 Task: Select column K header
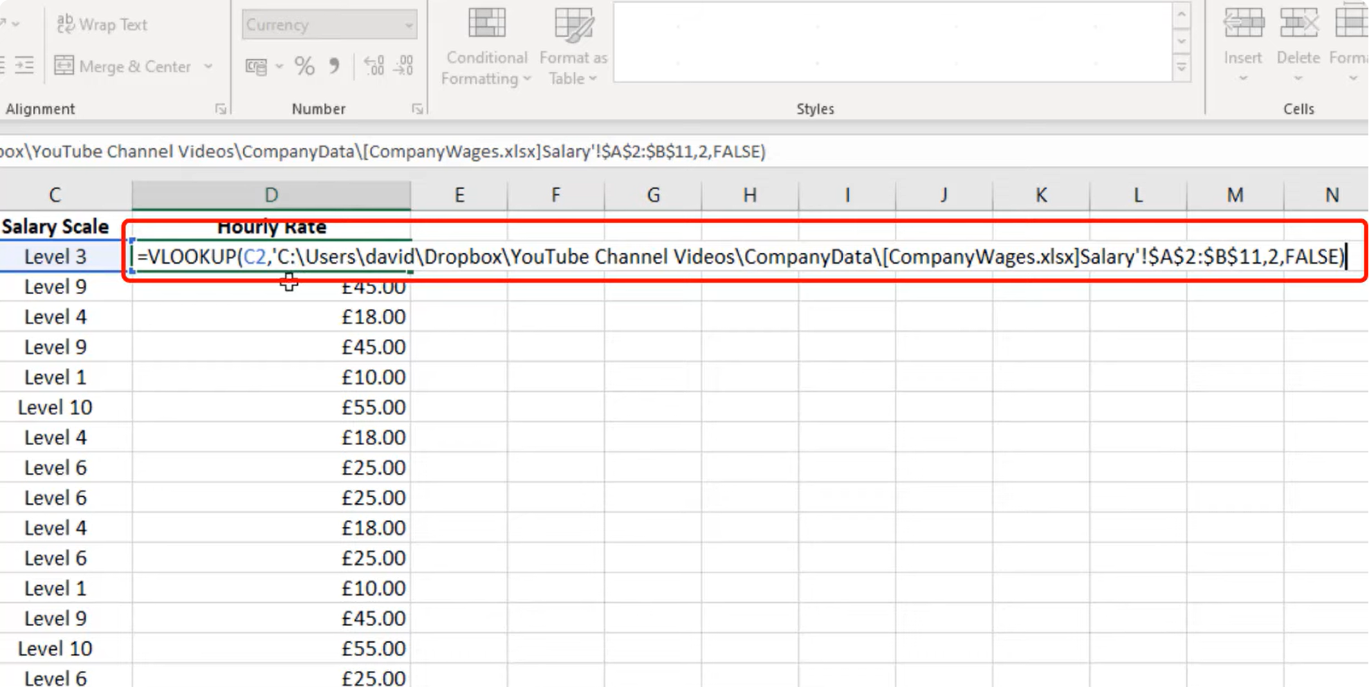[1042, 195]
